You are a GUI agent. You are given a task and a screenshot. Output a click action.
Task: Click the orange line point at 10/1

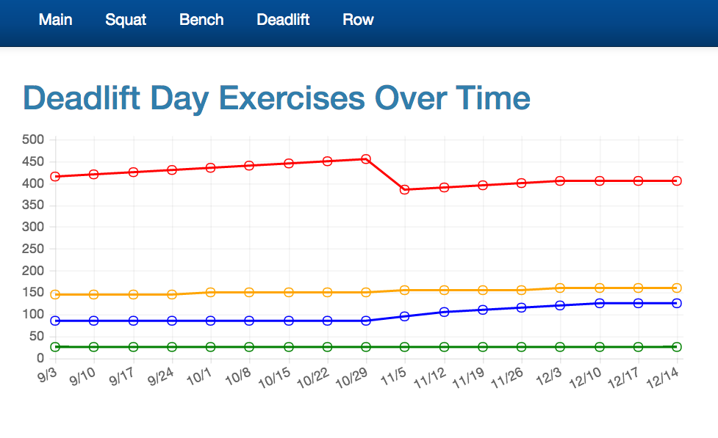click(210, 292)
